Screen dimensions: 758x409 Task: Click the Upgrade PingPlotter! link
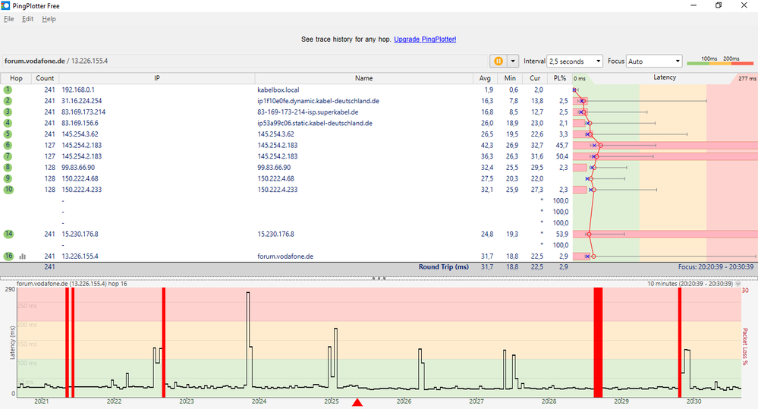(425, 39)
